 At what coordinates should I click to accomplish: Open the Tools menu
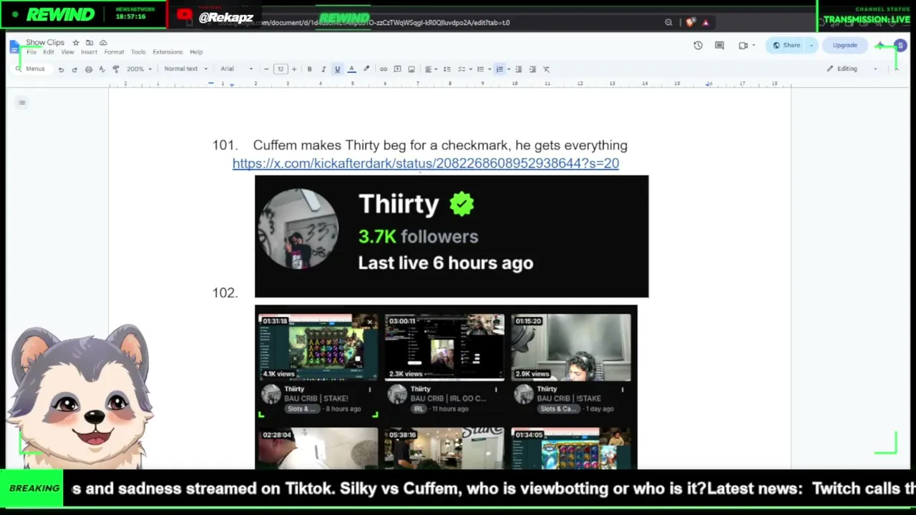pos(138,52)
